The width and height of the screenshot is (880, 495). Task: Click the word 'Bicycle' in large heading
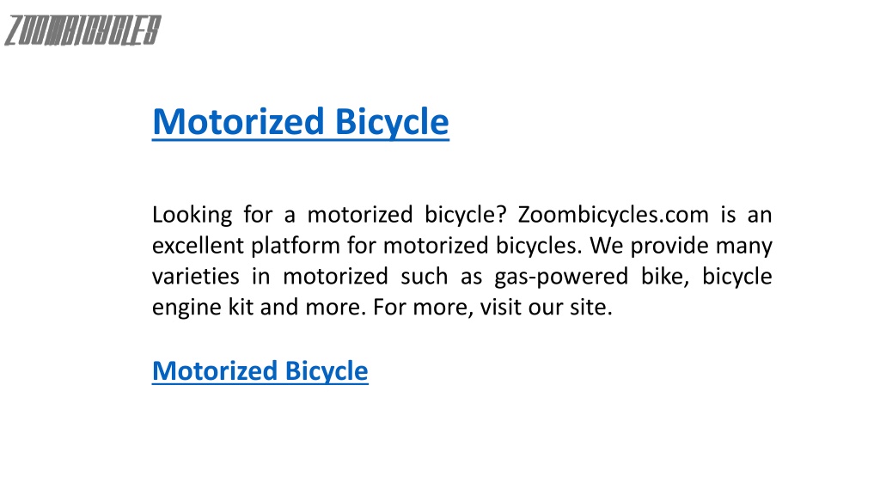392,123
